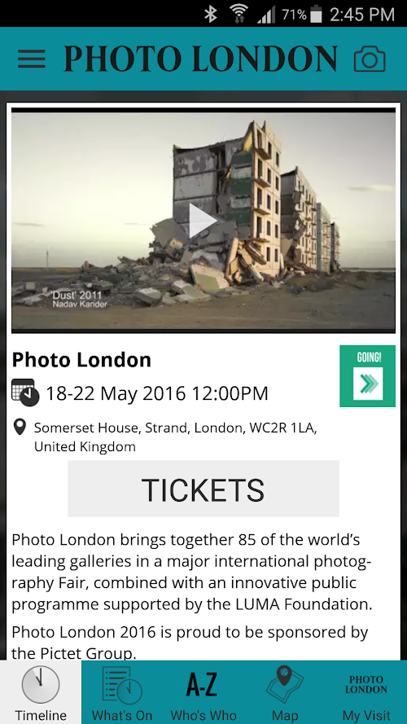407x724 pixels.
Task: Click the calendar clock date icon
Action: (25, 393)
